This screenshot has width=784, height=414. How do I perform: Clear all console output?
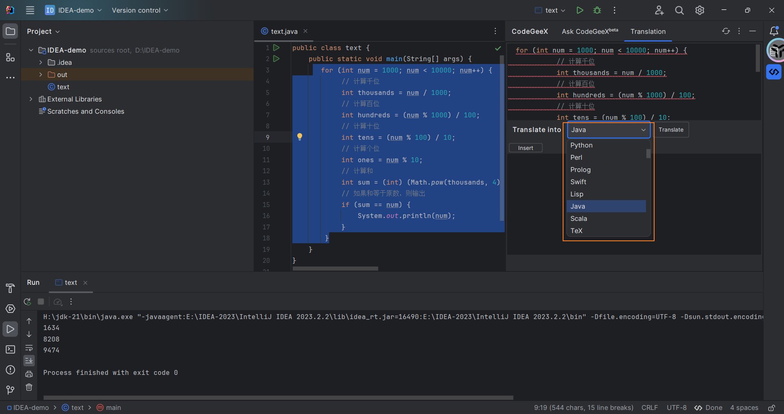coord(29,387)
